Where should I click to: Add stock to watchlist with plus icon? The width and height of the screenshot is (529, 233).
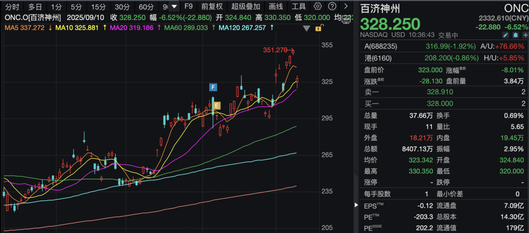[x=525, y=35]
